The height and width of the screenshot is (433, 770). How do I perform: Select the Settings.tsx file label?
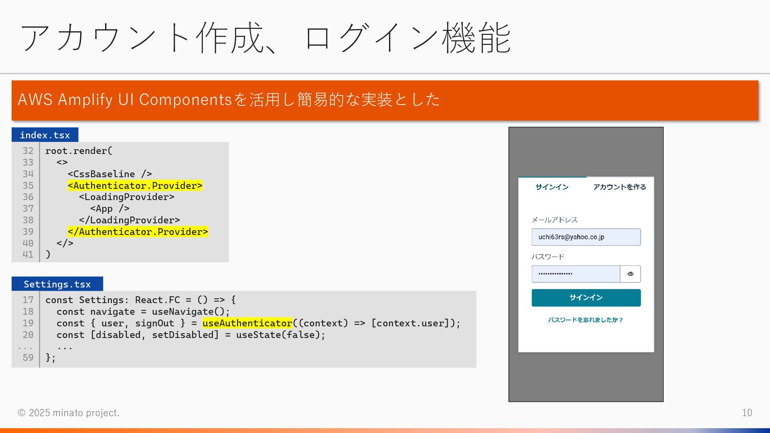point(57,284)
